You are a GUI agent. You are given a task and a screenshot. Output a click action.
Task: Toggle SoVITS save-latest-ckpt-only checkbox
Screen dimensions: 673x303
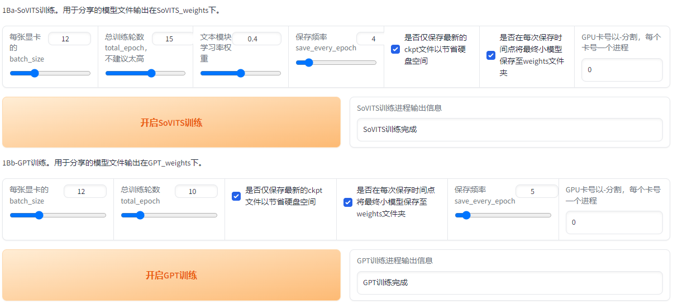coord(395,49)
